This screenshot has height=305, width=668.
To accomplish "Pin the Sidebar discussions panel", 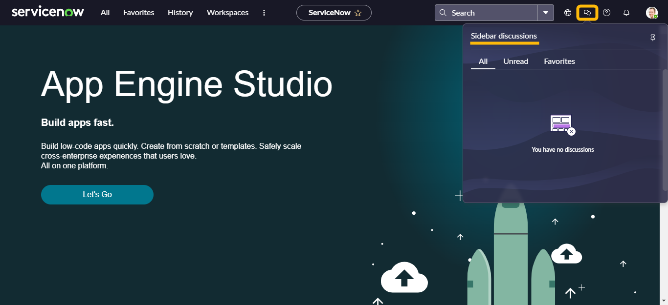I will click(x=652, y=38).
